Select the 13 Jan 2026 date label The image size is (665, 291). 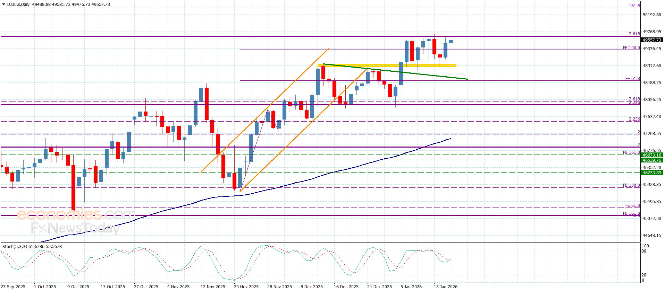coord(445,286)
